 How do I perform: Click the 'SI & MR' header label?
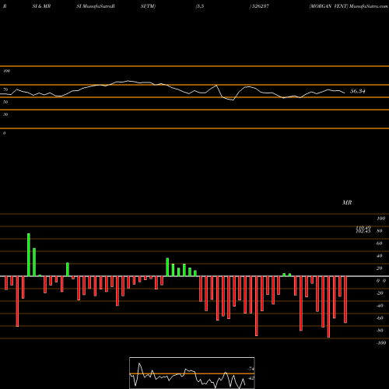[41, 6]
